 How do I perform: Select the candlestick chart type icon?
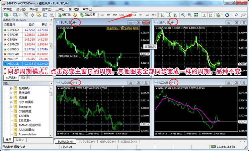169,15
